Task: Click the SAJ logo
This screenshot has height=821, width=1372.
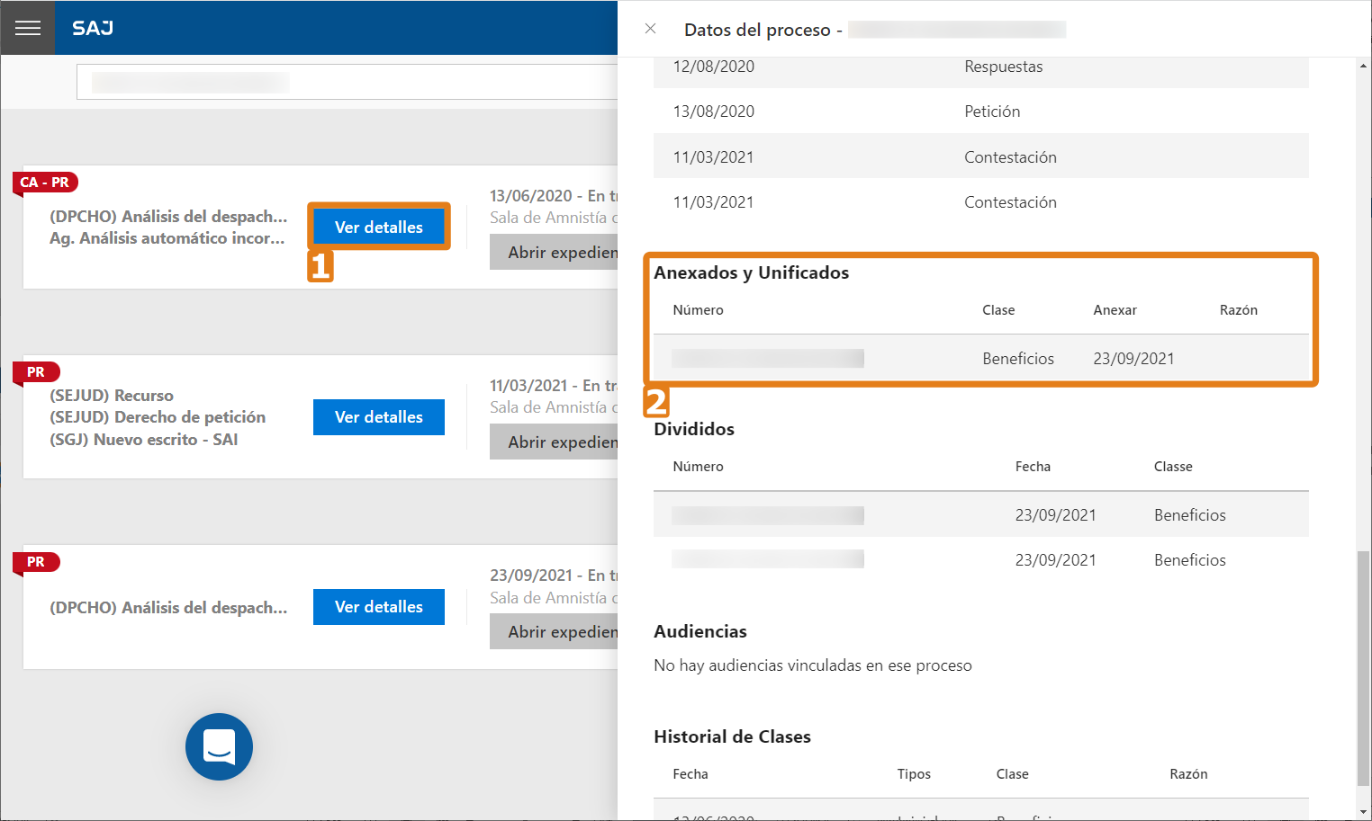Action: (93, 28)
